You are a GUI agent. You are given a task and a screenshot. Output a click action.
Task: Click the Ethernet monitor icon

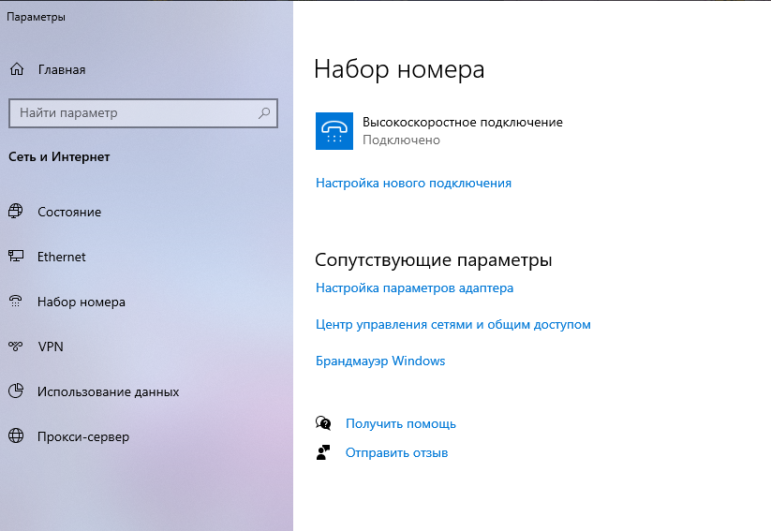(x=16, y=257)
